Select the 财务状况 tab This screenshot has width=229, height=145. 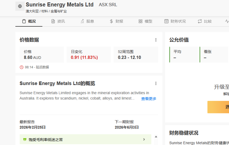(175, 21)
